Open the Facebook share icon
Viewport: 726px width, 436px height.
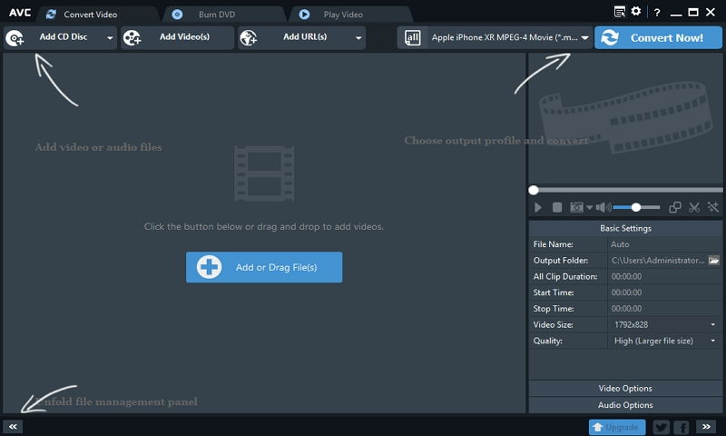point(682,427)
